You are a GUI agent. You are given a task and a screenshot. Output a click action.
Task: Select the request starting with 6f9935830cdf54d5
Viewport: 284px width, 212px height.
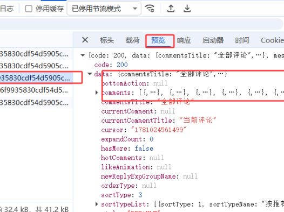[x=36, y=90]
